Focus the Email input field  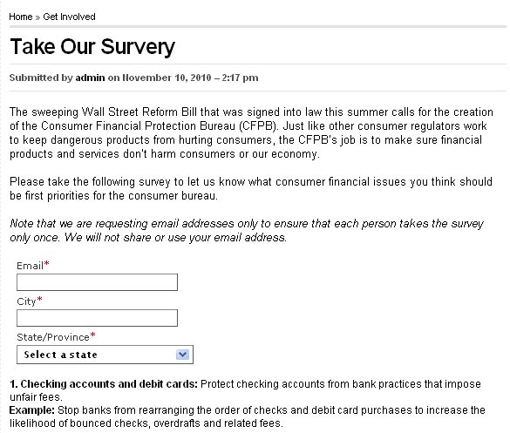pyautogui.click(x=97, y=282)
